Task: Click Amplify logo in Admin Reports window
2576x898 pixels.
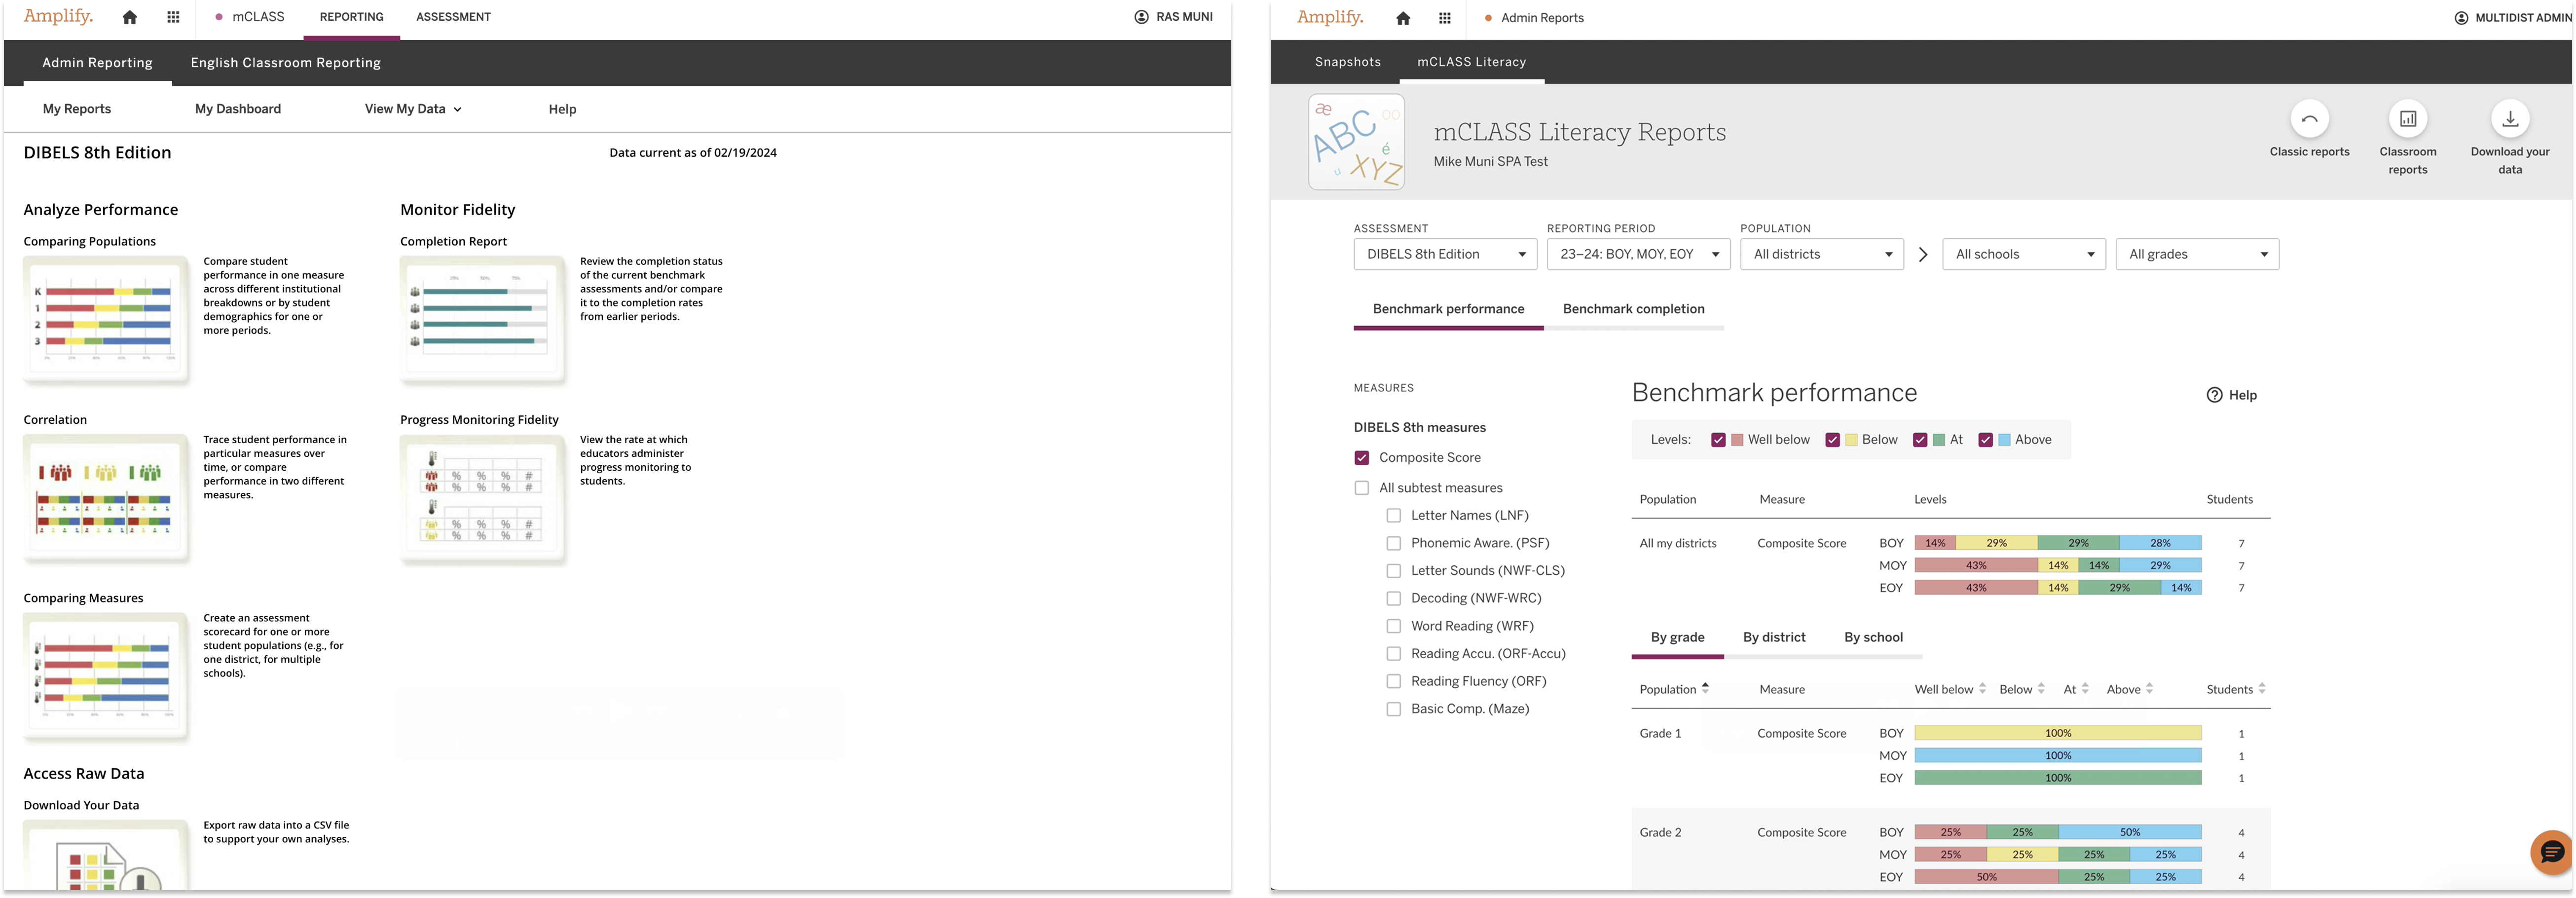Action: 1330,17
